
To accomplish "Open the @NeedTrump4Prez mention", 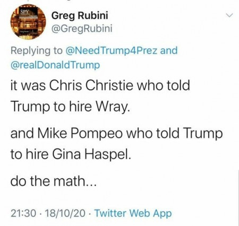I will click(x=112, y=50).
